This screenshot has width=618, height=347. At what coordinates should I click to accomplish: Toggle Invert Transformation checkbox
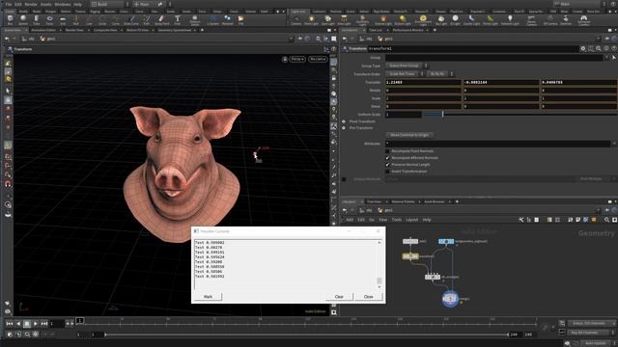[x=387, y=172]
